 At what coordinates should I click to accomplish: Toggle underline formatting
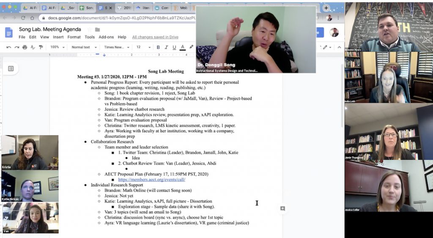(x=174, y=47)
